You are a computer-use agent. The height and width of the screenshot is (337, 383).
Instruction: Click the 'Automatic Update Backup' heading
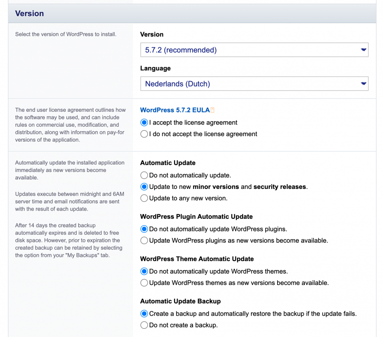click(181, 301)
